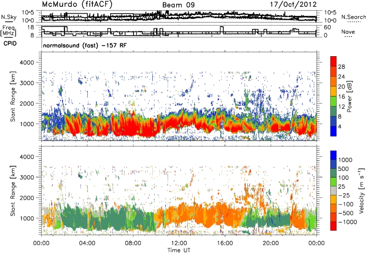The height and width of the screenshot is (253, 366).
Task: Click the Velocity [m s-1] colorbar title
Action: [x=361, y=190]
